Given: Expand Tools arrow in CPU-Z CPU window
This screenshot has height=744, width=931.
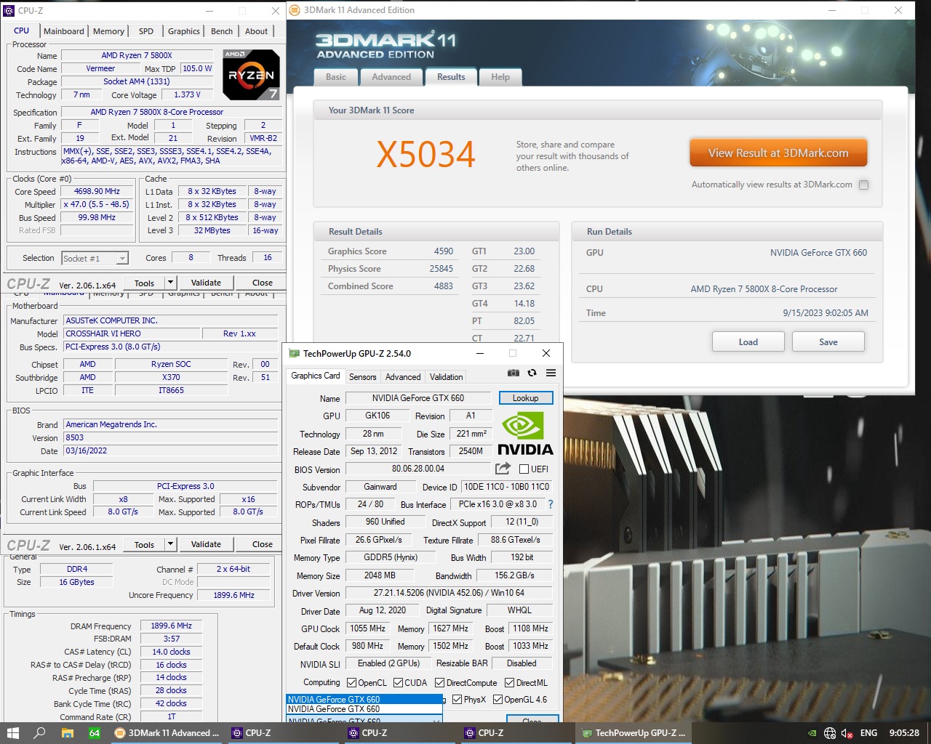Looking at the screenshot, I should pos(171,283).
